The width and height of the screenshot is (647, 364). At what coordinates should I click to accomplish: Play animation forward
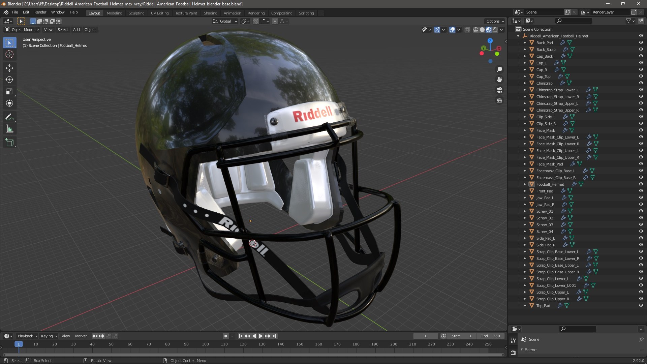[x=260, y=336]
